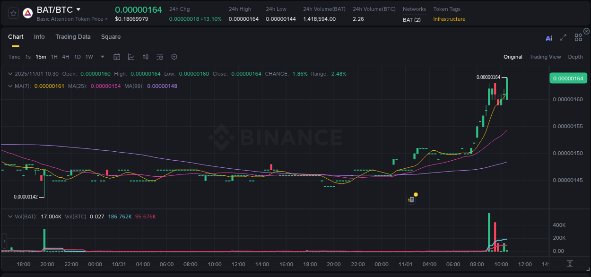Open the chart display settings icon
The image size is (591, 277).
[x=160, y=57]
